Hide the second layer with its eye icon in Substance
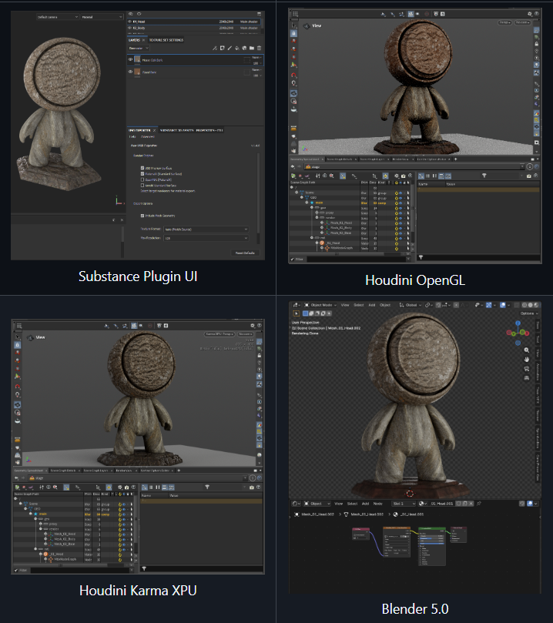Screen dimensions: 553x623 (130, 72)
